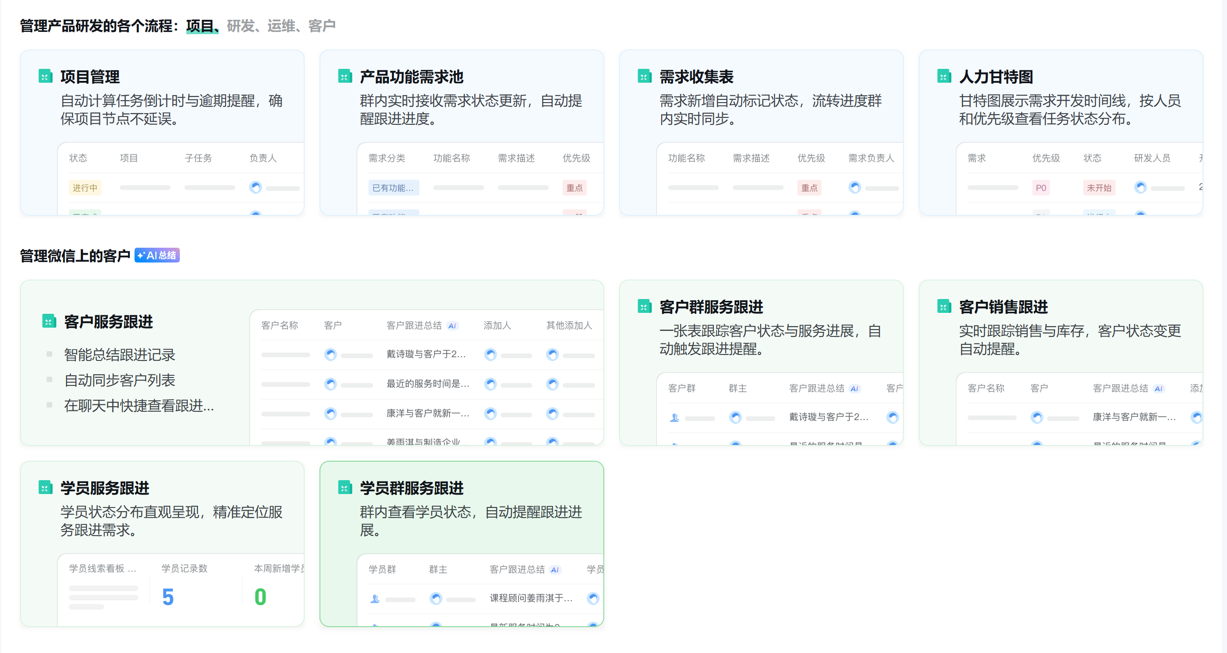Click the P0 priority tag
This screenshot has width=1227, height=653.
[x=1041, y=188]
